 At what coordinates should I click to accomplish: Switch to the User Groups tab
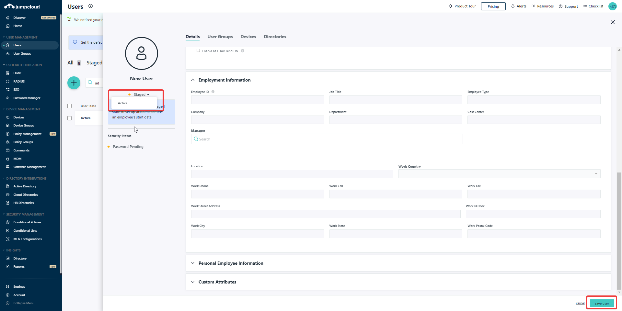pyautogui.click(x=220, y=37)
